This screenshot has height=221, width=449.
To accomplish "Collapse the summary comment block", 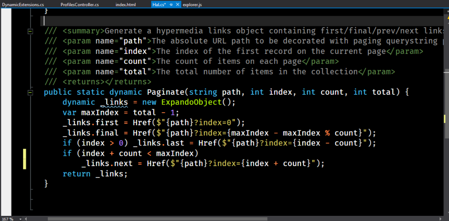I will tap(30, 31).
